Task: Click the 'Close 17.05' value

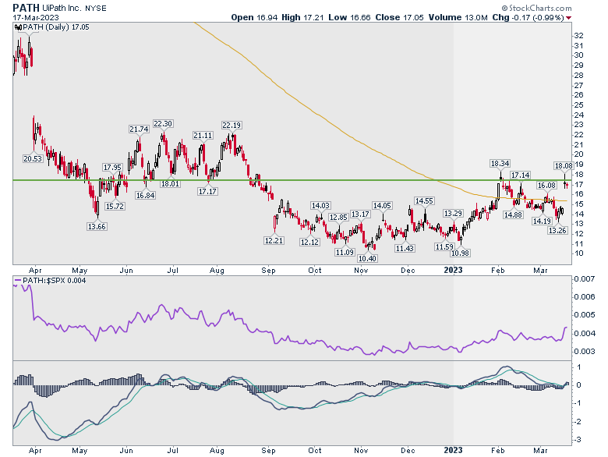Action: click(x=399, y=17)
